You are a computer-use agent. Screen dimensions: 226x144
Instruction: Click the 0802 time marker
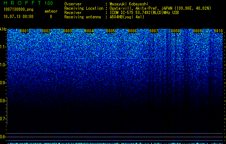click(x=46, y=31)
